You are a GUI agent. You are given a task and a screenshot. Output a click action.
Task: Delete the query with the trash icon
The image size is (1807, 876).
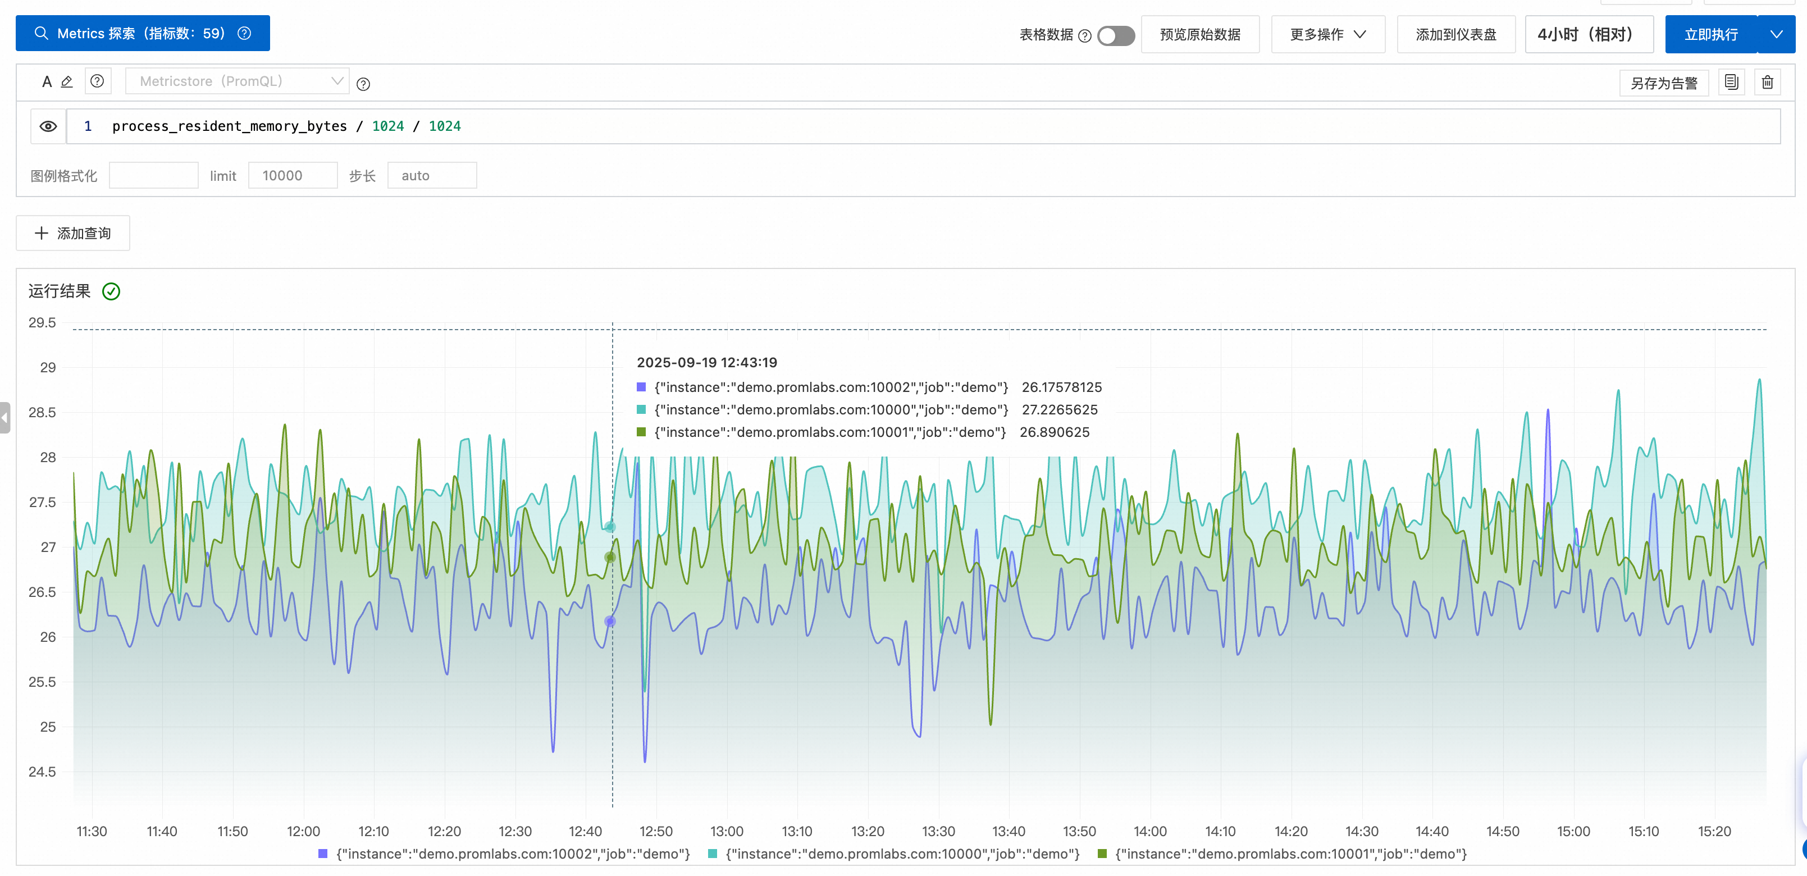tap(1767, 82)
